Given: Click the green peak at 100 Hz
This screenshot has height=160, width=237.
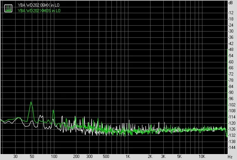Looking at the screenshot, I should tap(53, 110).
